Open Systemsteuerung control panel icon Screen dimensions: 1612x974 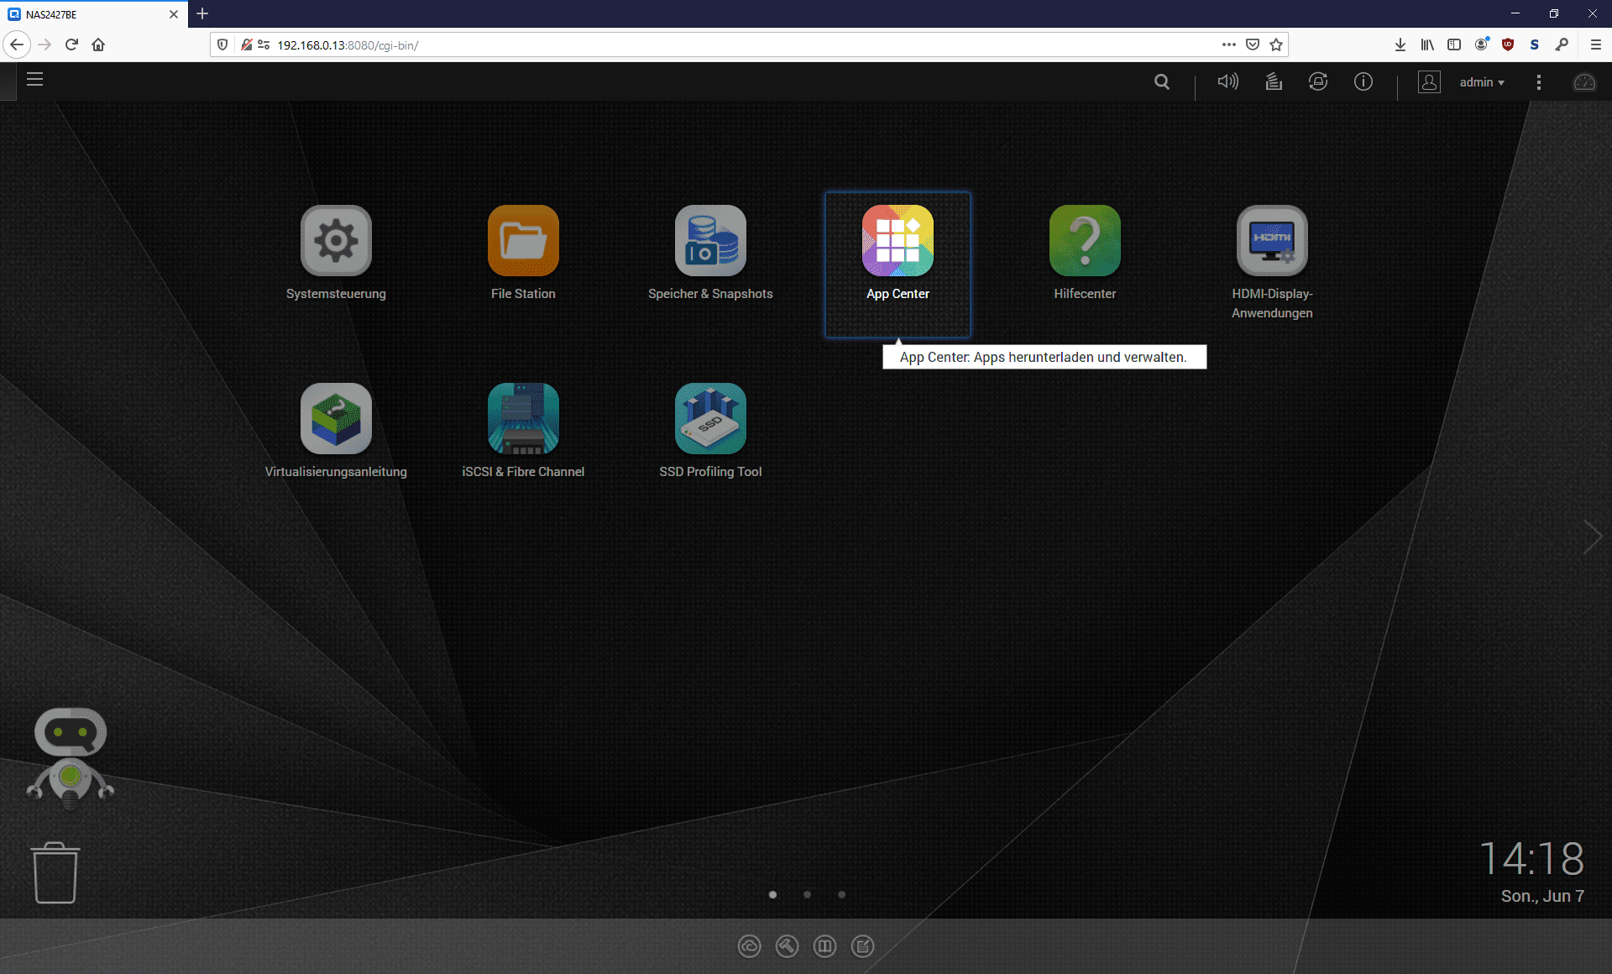coord(336,241)
